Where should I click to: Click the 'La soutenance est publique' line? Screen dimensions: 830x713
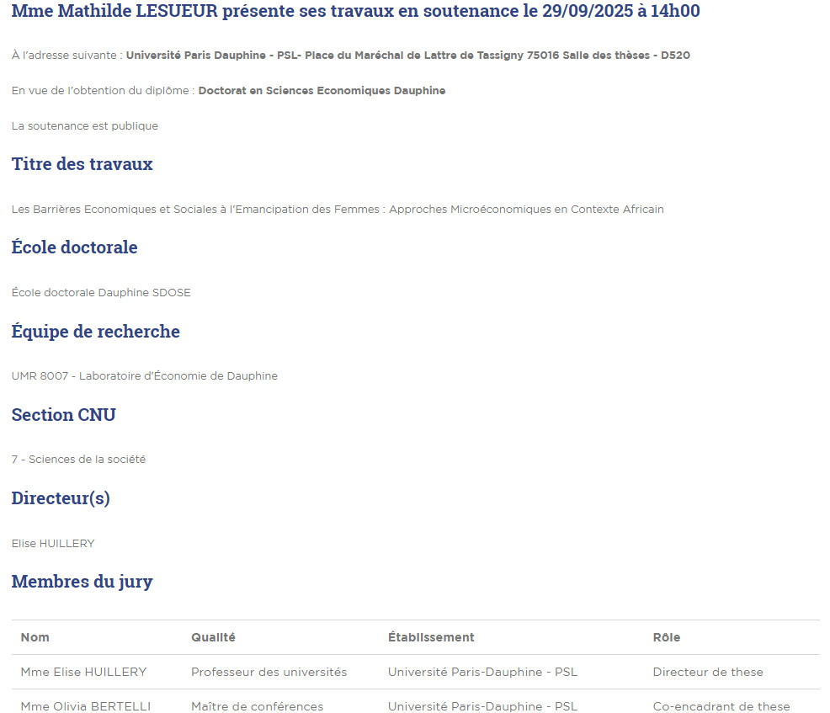pos(85,126)
